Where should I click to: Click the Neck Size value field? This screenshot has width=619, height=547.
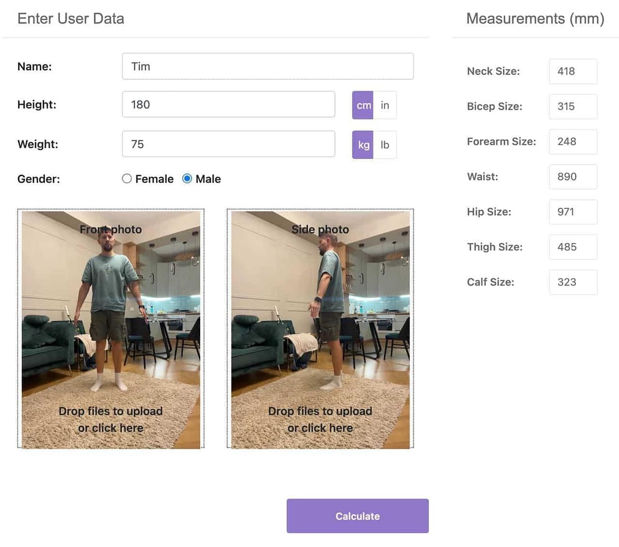pyautogui.click(x=572, y=71)
